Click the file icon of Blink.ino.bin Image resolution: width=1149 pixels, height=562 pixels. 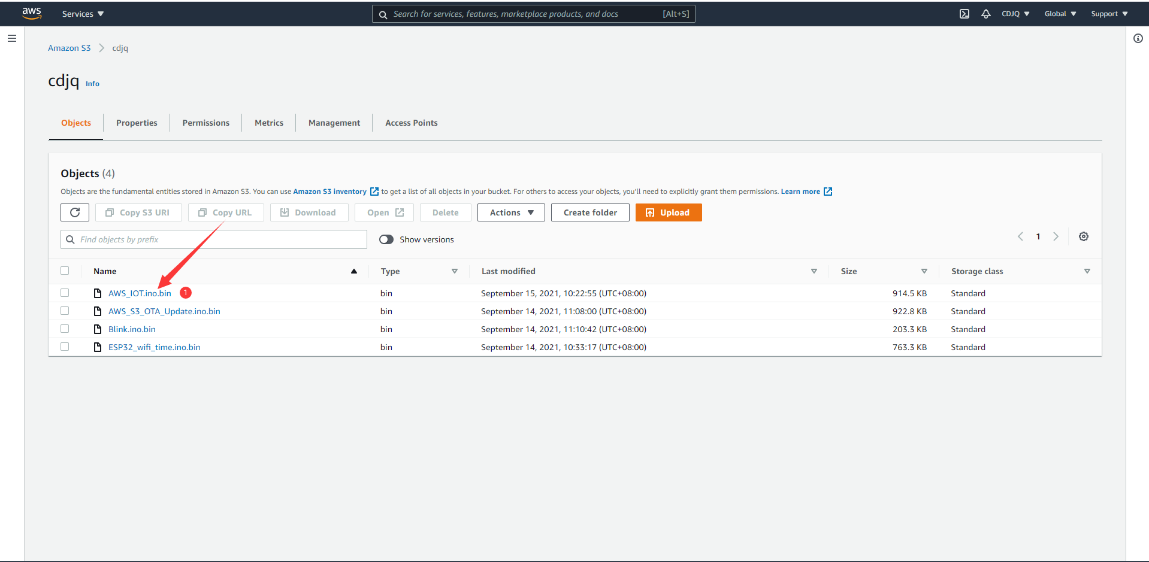coord(98,329)
